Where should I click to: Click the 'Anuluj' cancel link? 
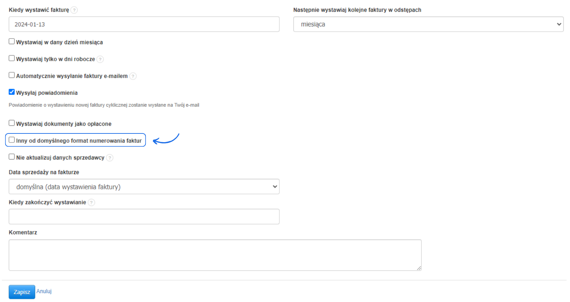44,291
